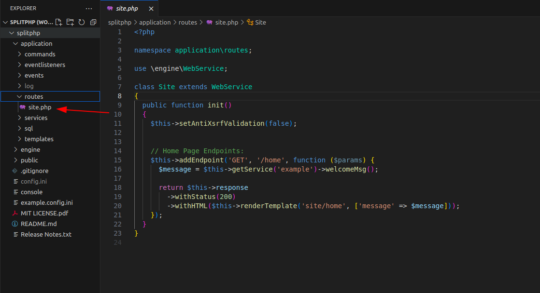
Task: Refresh the Explorer view
Action: (81, 22)
